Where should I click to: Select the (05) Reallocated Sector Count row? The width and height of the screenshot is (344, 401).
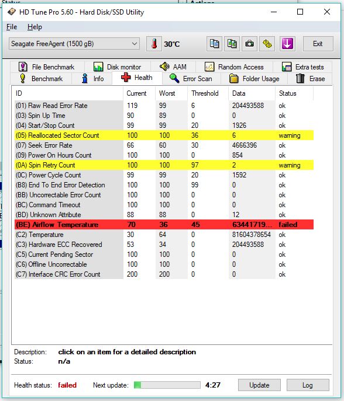tap(164, 135)
